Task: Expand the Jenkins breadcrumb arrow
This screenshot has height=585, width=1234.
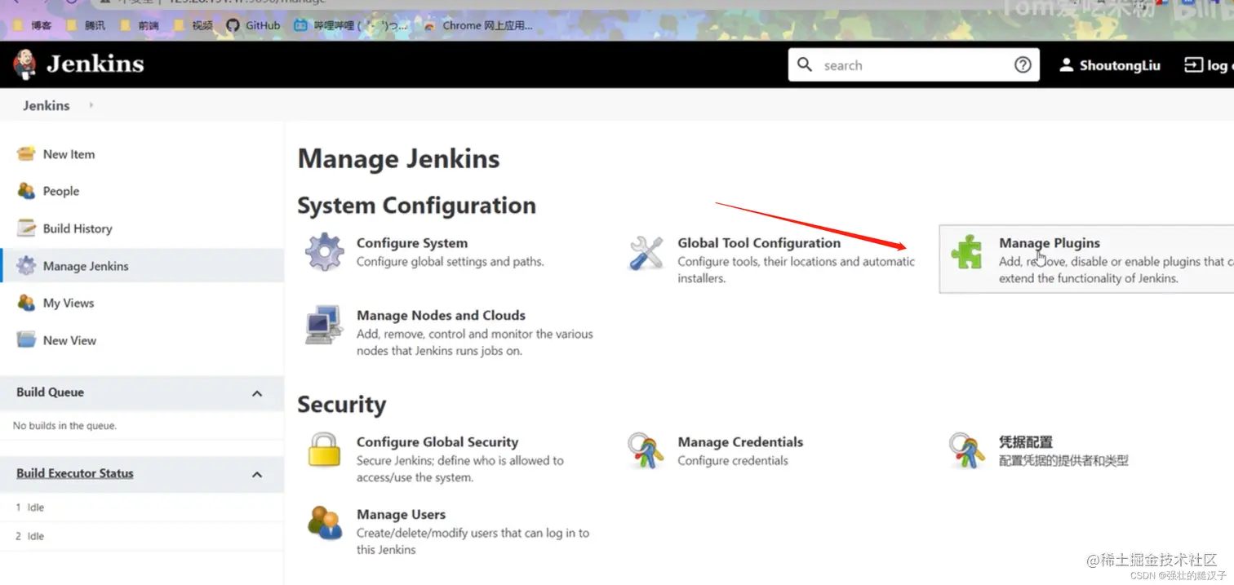Action: click(91, 105)
